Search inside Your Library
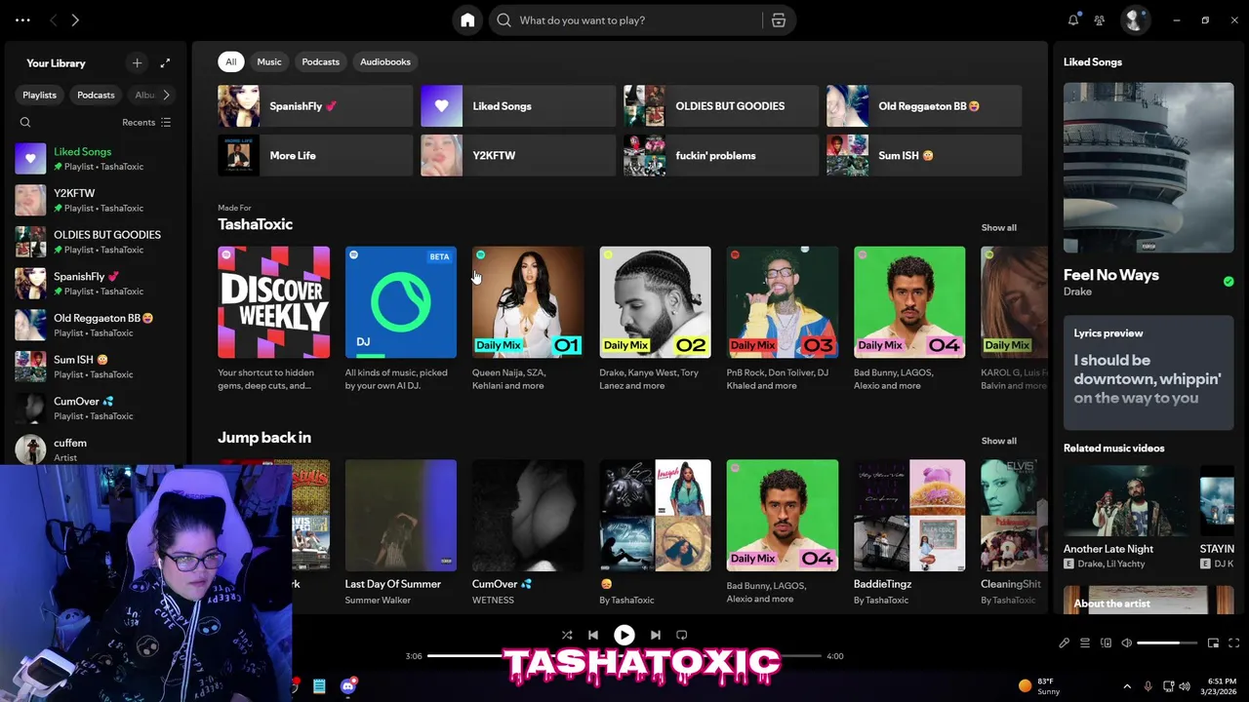 coord(25,123)
